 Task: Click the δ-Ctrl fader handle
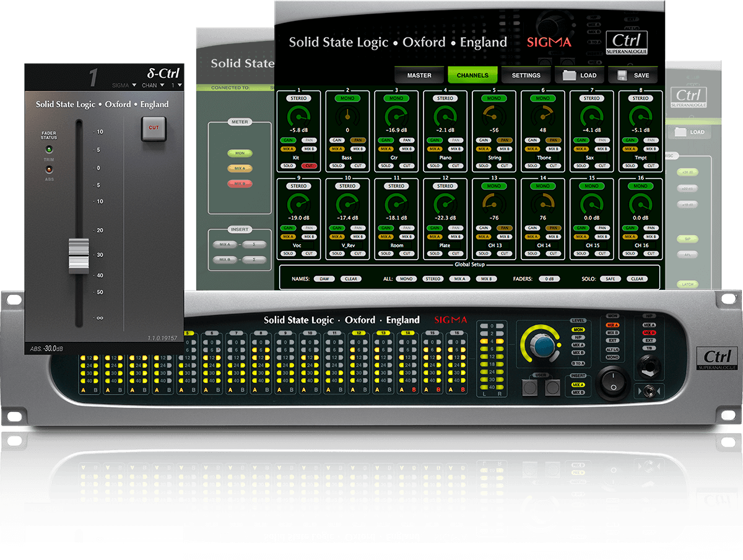point(79,255)
